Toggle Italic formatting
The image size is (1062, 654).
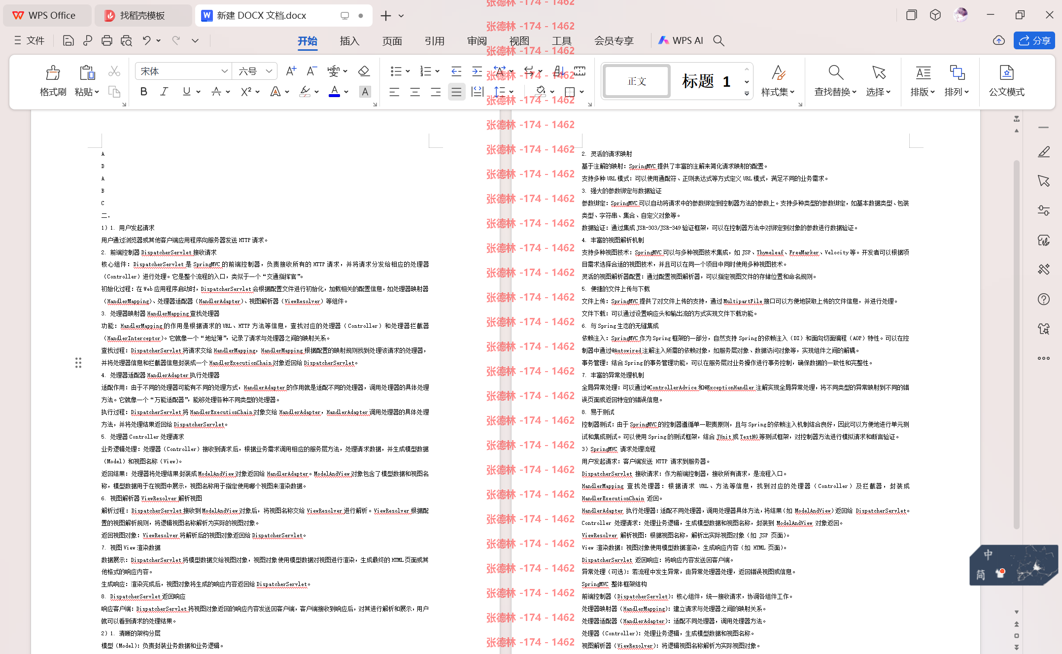coord(165,92)
